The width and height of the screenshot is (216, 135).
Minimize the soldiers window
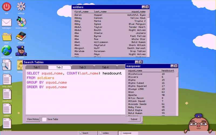[x=143, y=7]
